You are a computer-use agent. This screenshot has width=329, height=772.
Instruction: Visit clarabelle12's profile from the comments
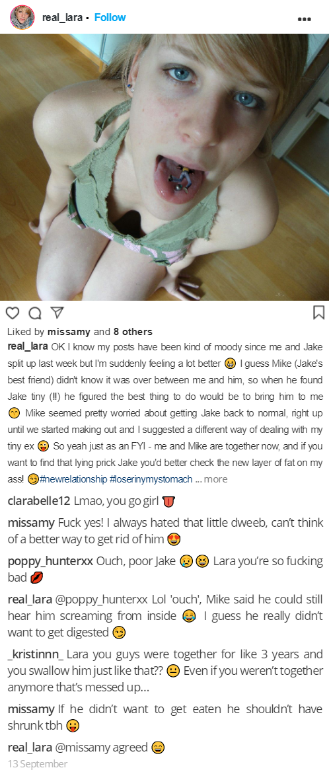click(40, 502)
